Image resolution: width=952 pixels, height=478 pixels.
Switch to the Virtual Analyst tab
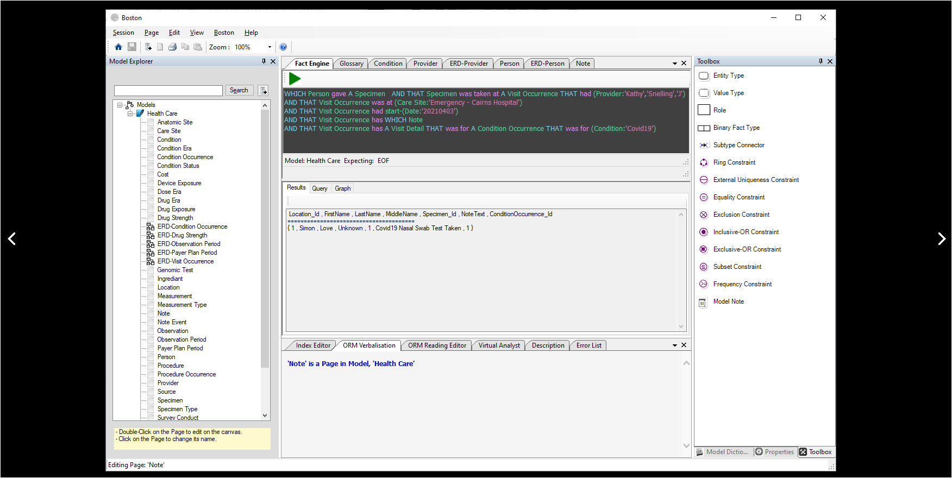coord(499,345)
